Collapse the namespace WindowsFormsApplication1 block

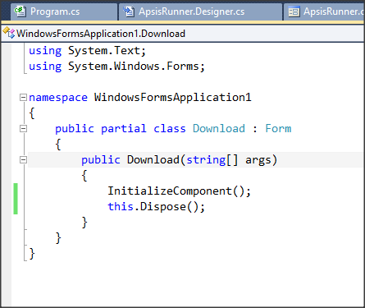click(24, 97)
